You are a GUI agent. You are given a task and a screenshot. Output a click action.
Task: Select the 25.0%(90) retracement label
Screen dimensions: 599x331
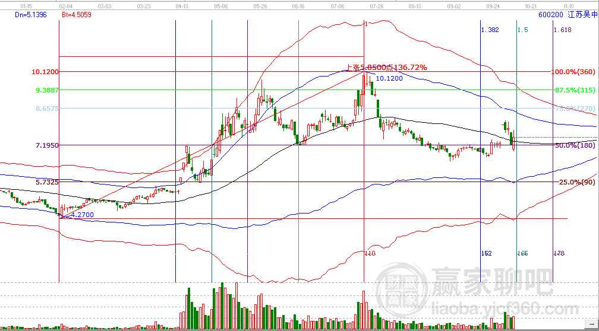(577, 182)
